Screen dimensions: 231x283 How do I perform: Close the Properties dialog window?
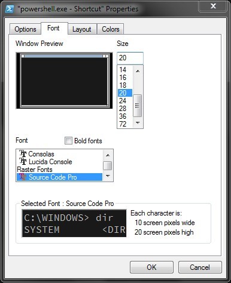pyautogui.click(x=213, y=6)
